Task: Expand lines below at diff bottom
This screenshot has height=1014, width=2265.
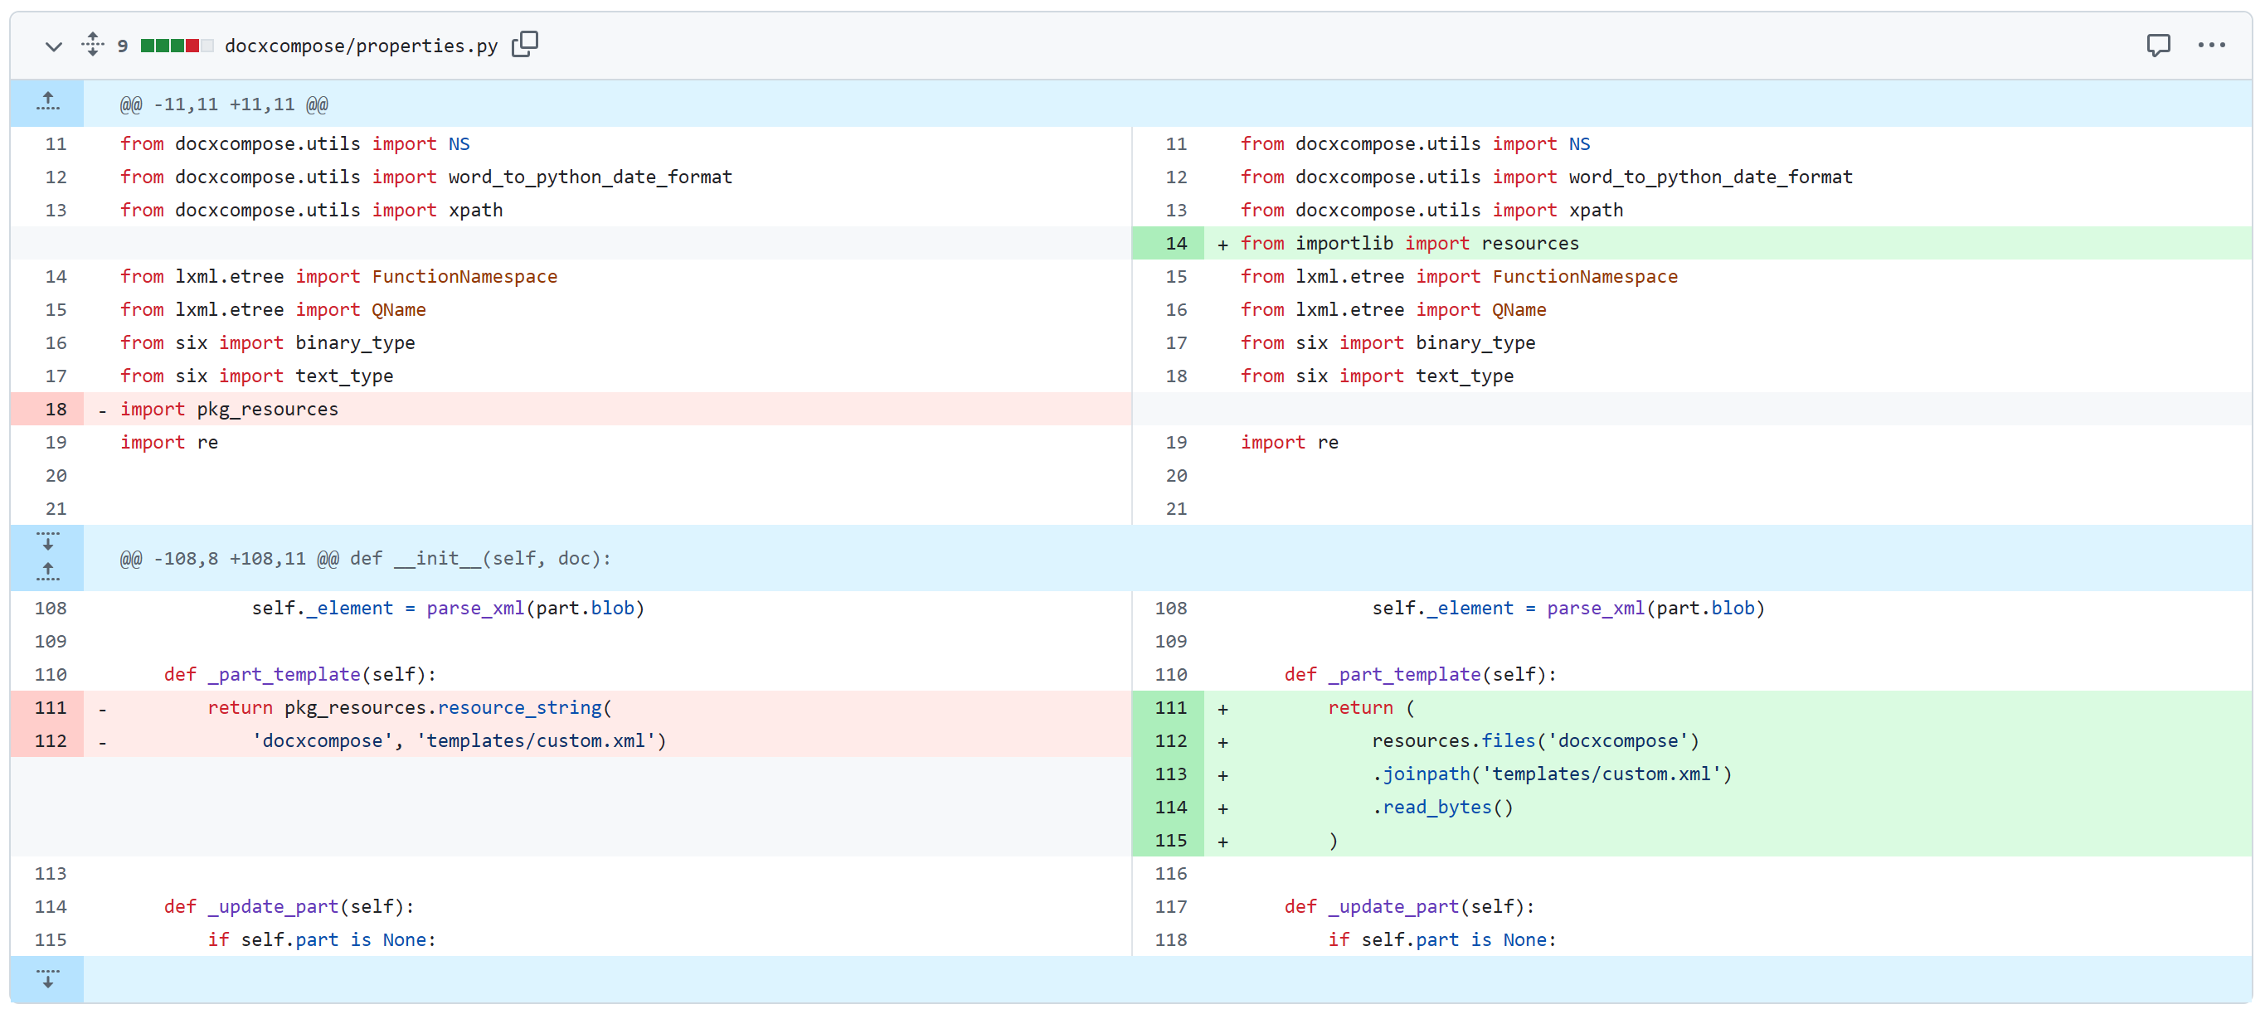Action: point(47,979)
